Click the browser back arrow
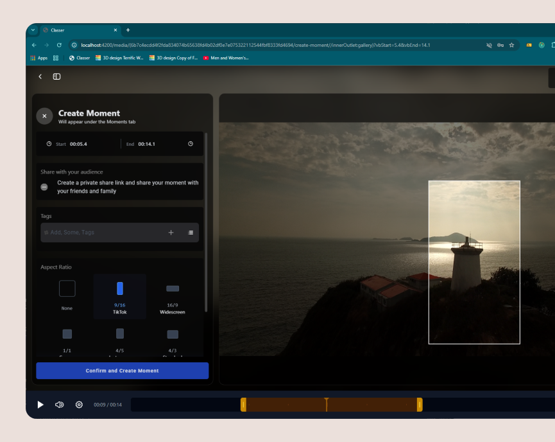 tap(34, 45)
